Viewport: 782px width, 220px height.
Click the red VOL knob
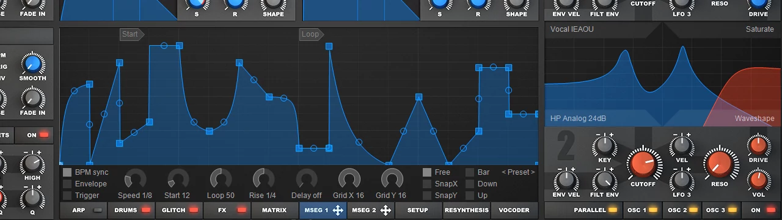pos(758,180)
